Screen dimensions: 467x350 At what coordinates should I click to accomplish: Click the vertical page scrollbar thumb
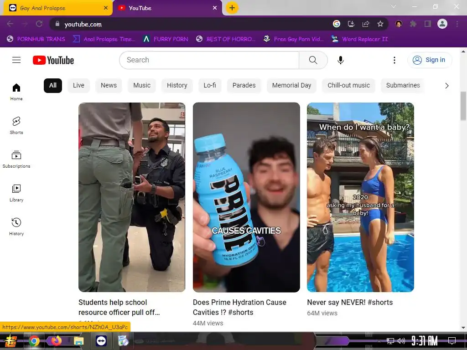[x=463, y=106]
